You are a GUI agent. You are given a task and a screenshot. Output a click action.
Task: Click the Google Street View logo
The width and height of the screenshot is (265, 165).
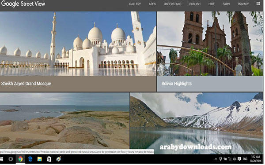[x=23, y=4]
